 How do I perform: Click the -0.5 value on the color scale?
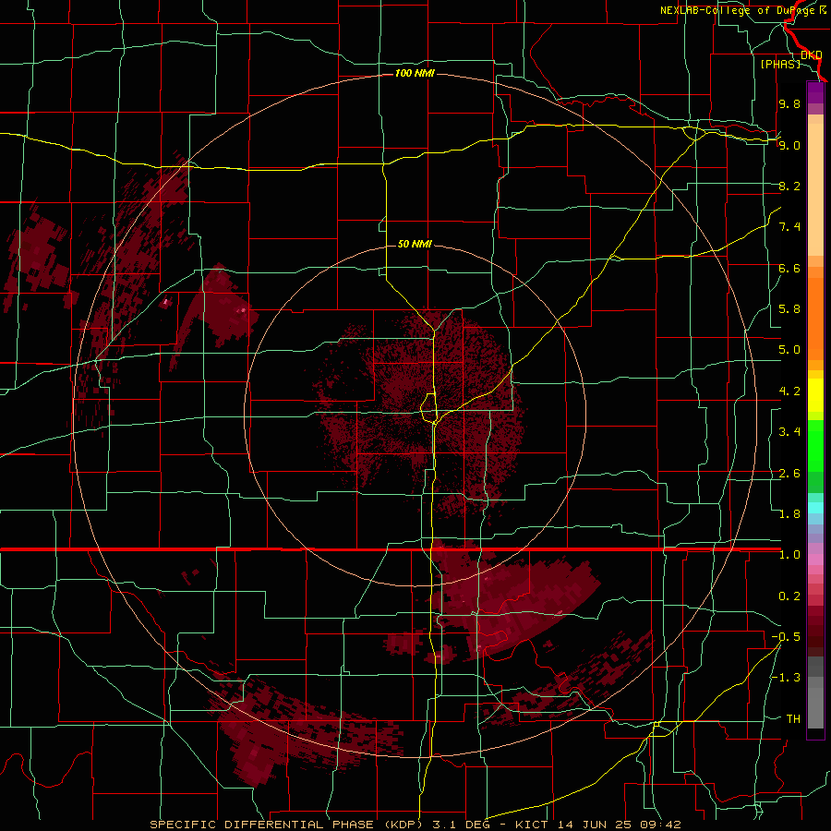click(x=786, y=637)
